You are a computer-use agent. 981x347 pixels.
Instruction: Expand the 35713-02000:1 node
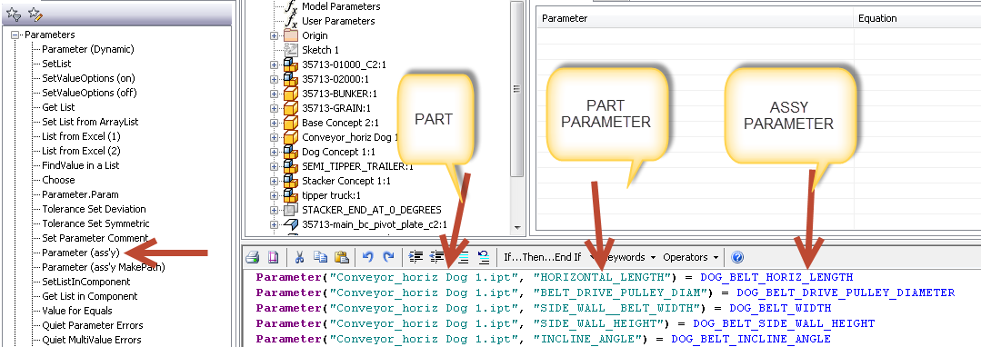tap(274, 79)
